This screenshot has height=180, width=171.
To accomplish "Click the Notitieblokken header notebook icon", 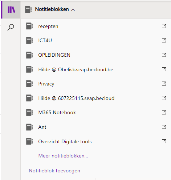I will (28, 9).
